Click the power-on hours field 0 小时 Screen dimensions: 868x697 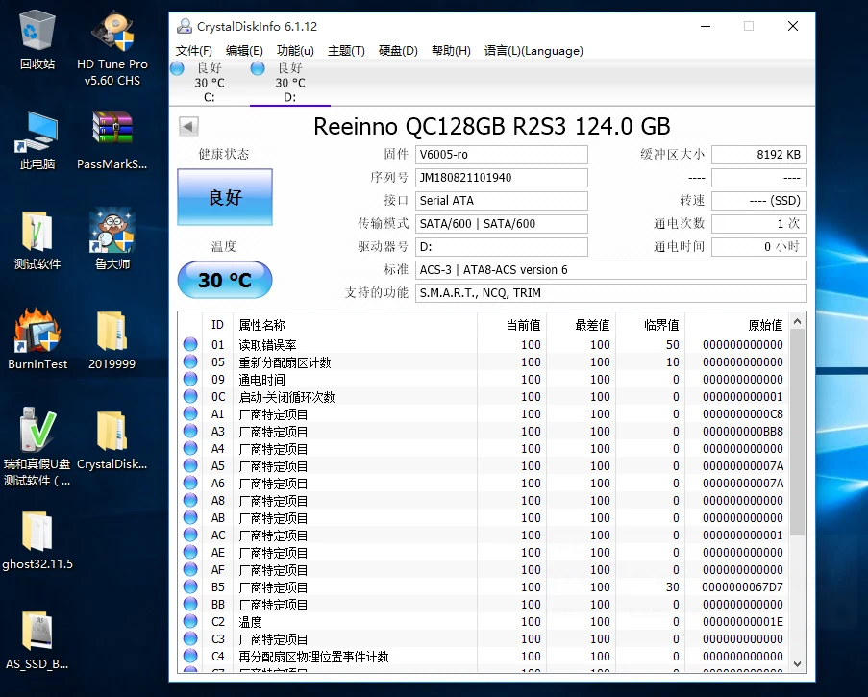[759, 247]
